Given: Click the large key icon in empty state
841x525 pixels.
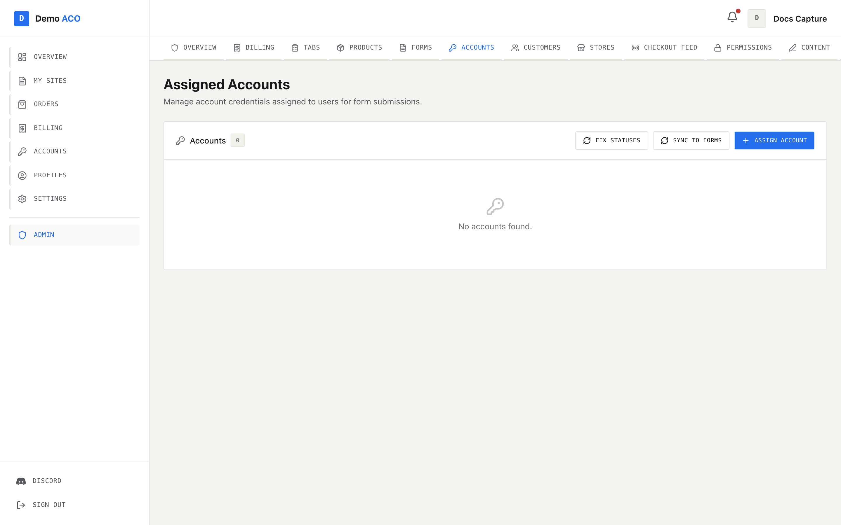Looking at the screenshot, I should pos(495,206).
